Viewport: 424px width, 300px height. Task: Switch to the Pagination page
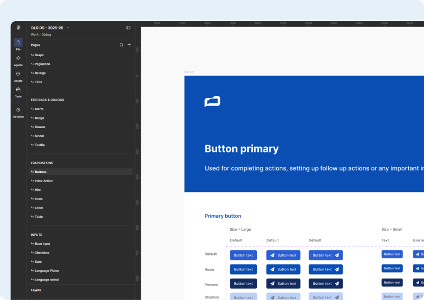81,64
